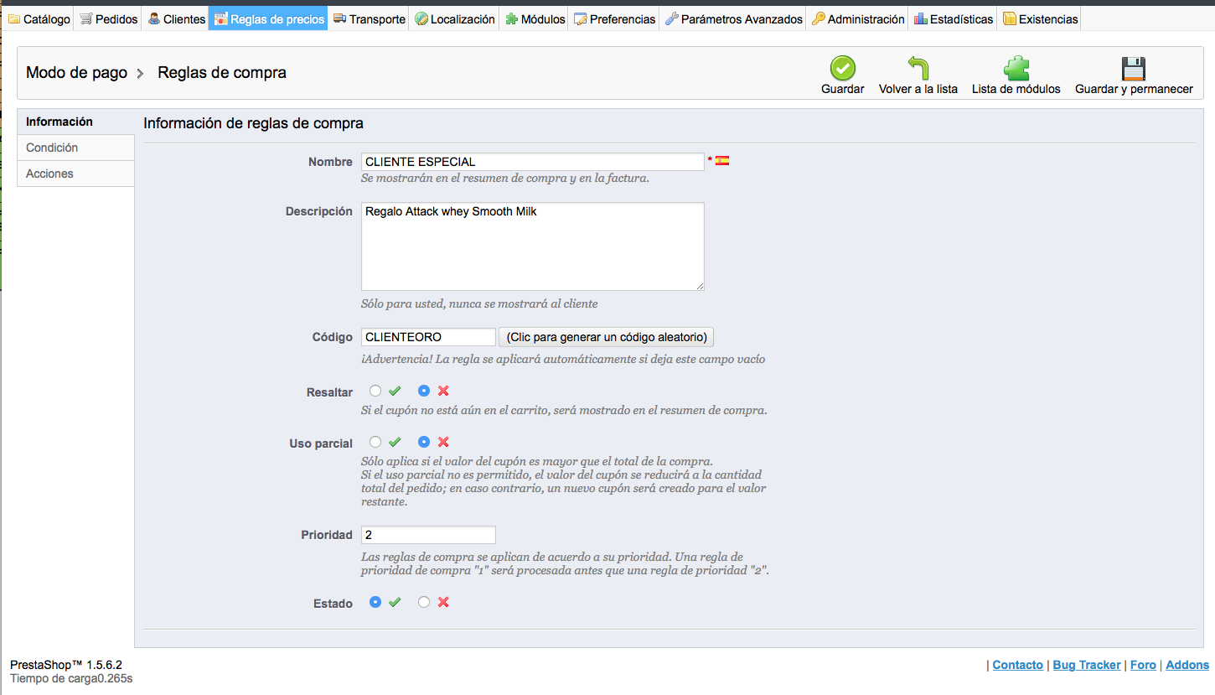The width and height of the screenshot is (1215, 695).
Task: Click the Pedidos cart icon
Action: click(86, 18)
